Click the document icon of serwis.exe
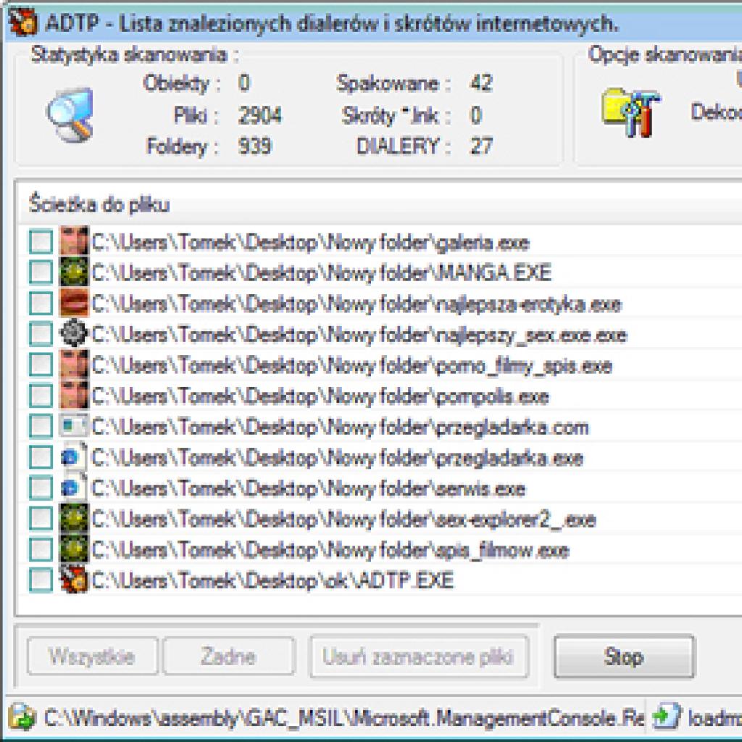Viewport: 742px width, 742px height. click(74, 487)
